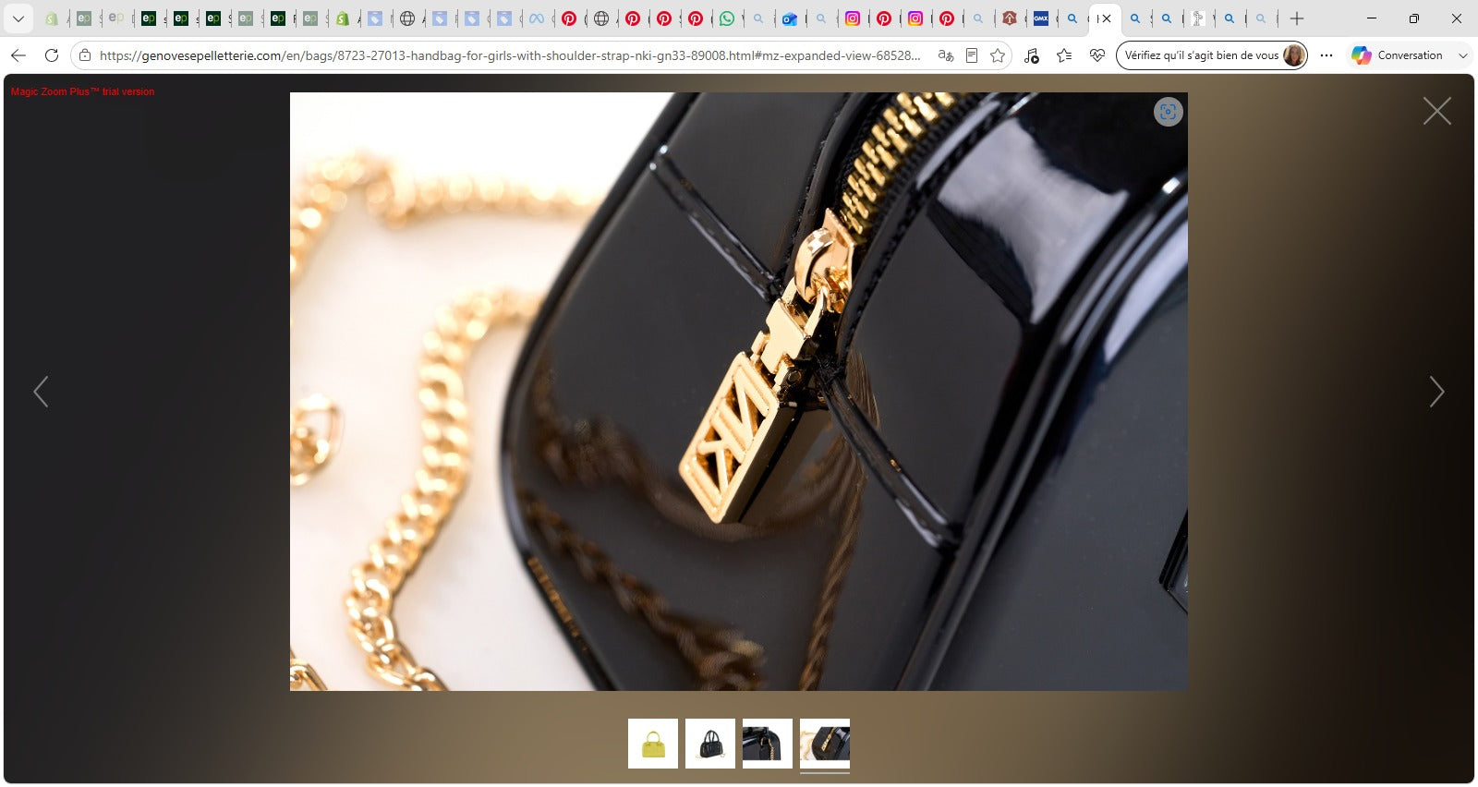Close the expanded image view
The width and height of the screenshot is (1478, 787).
[x=1436, y=111]
